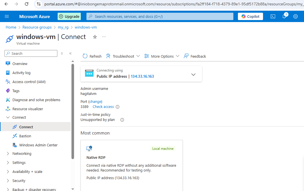
Task: Click the Microsoft Azure logo text
Action: (x=34, y=16)
